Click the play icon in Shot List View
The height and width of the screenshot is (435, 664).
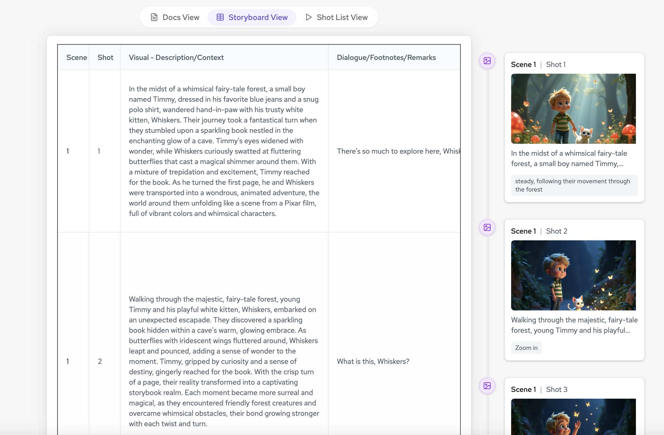click(308, 17)
